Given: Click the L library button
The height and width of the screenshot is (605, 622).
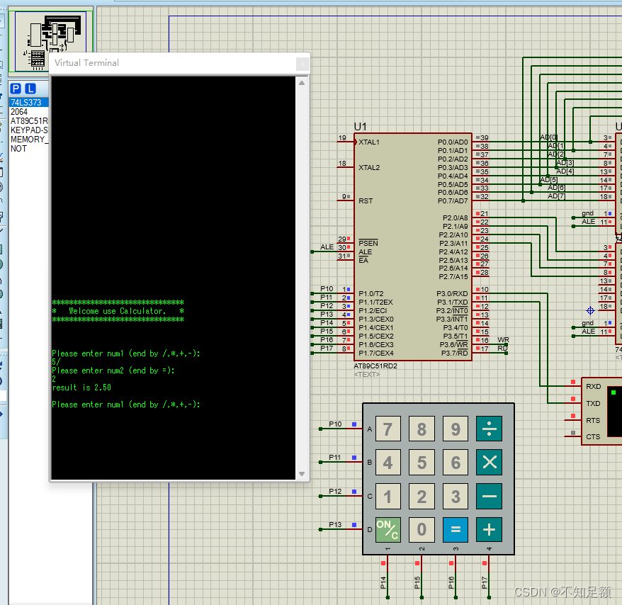Looking at the screenshot, I should 30,89.
